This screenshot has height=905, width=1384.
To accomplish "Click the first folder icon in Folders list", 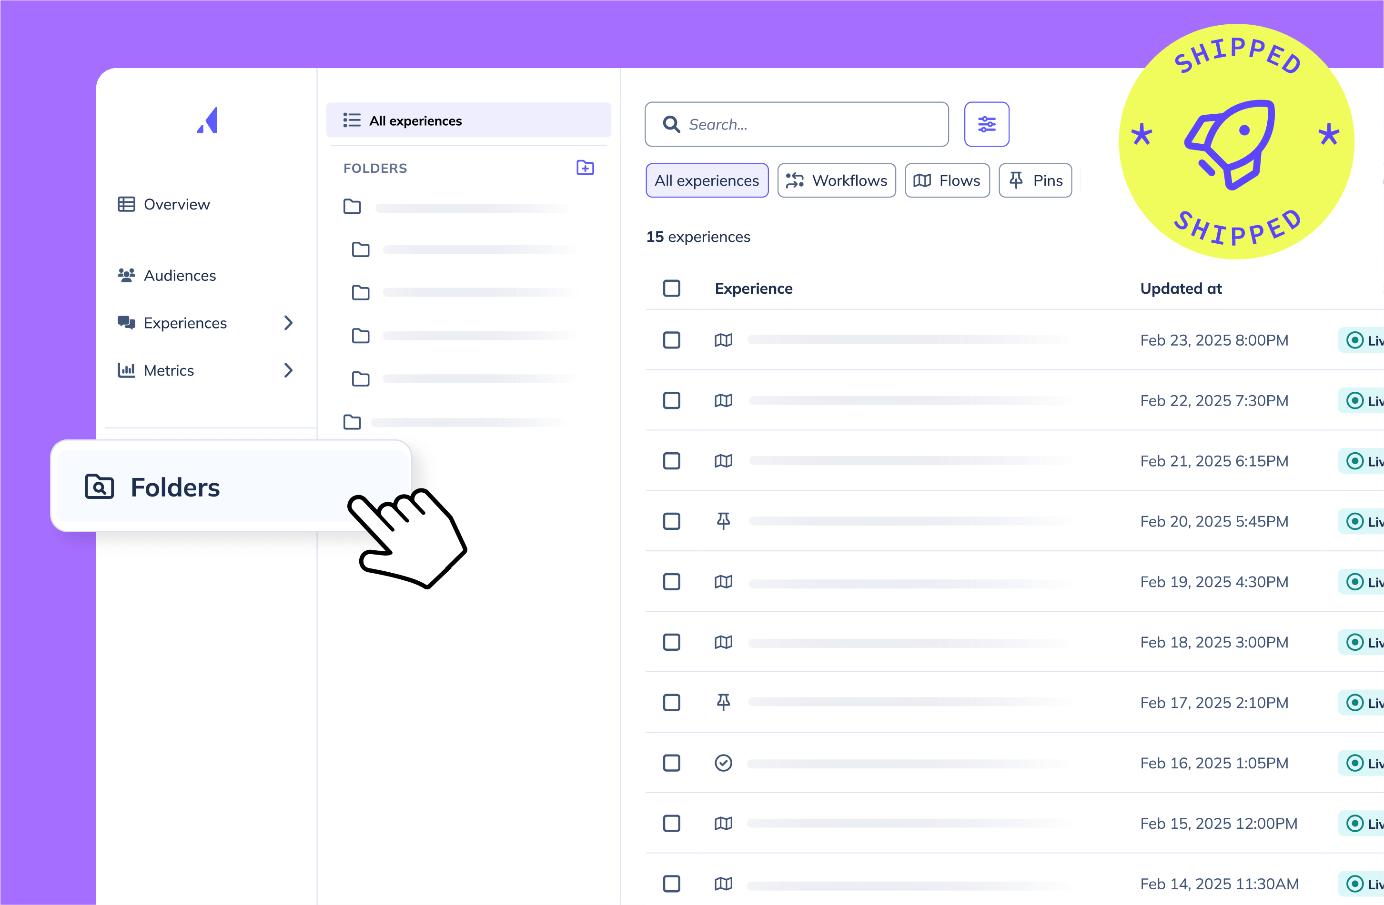I will coord(352,206).
